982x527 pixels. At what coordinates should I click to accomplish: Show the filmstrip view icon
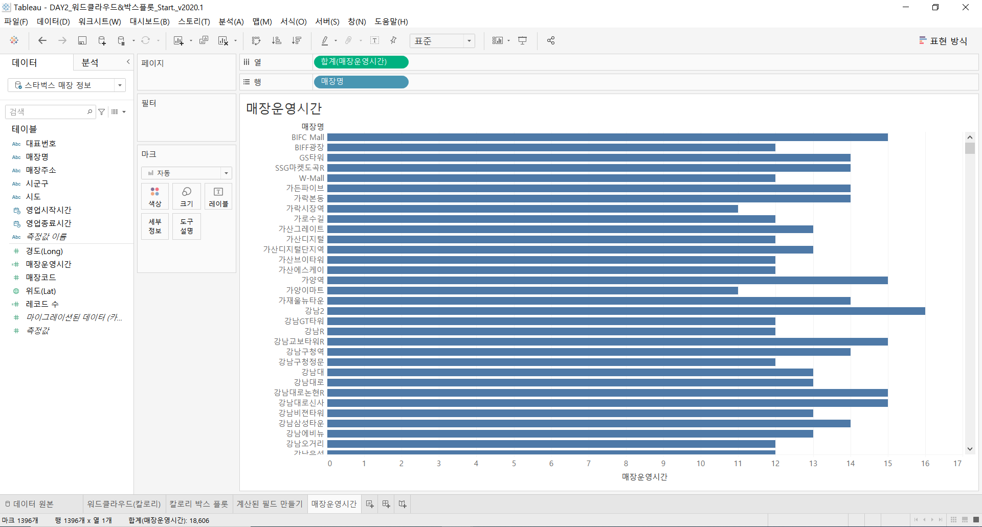coord(965,520)
